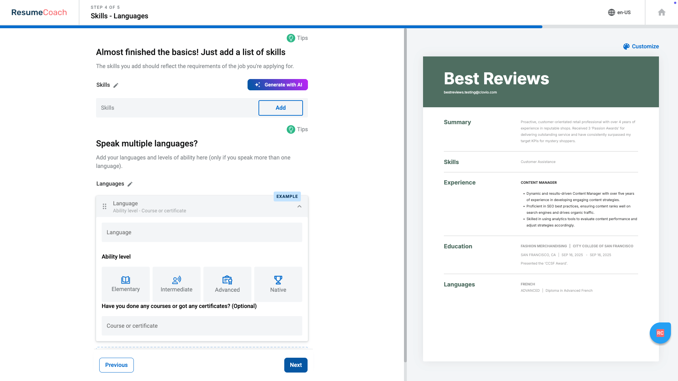Collapse the Language example card
678x381 pixels.
pos(300,206)
